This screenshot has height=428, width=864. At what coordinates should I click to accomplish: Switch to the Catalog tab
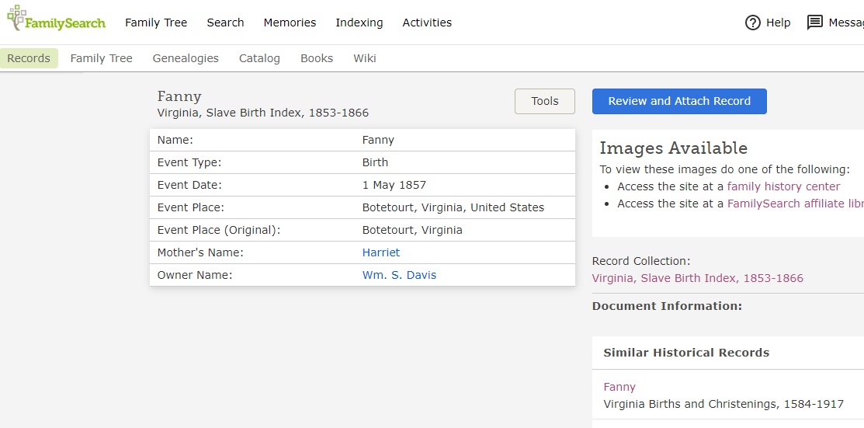click(x=259, y=58)
